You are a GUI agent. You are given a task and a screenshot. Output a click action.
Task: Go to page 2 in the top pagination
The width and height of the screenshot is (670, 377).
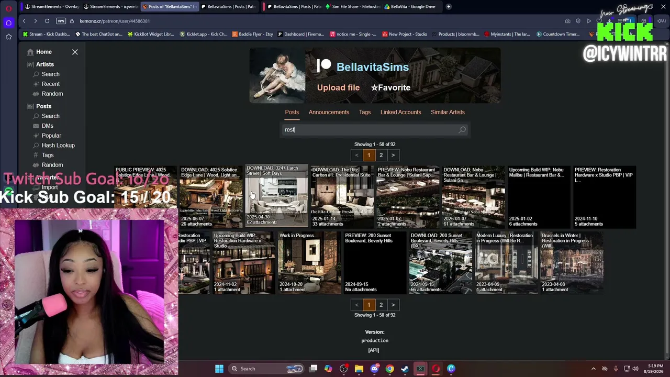[381, 155]
